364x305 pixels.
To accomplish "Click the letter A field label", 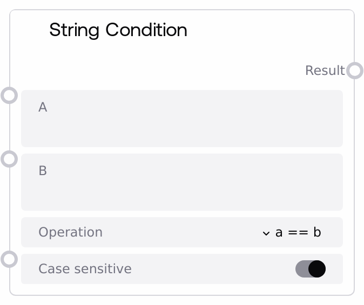I will [x=43, y=107].
